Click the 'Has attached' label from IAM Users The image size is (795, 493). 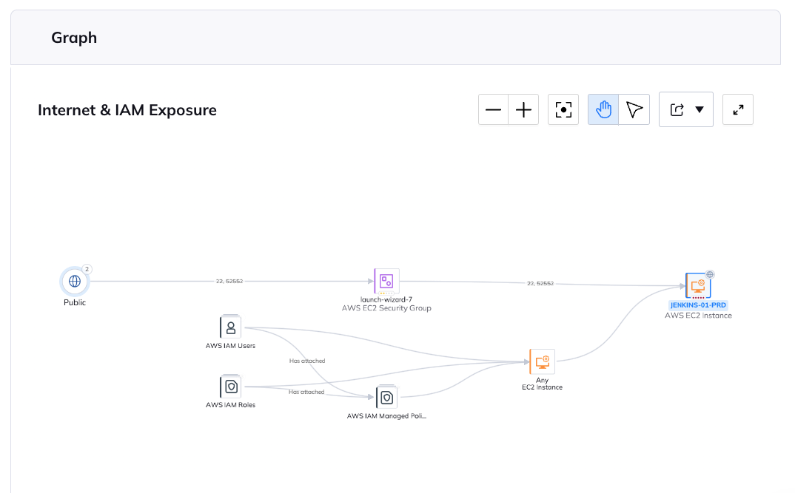307,361
